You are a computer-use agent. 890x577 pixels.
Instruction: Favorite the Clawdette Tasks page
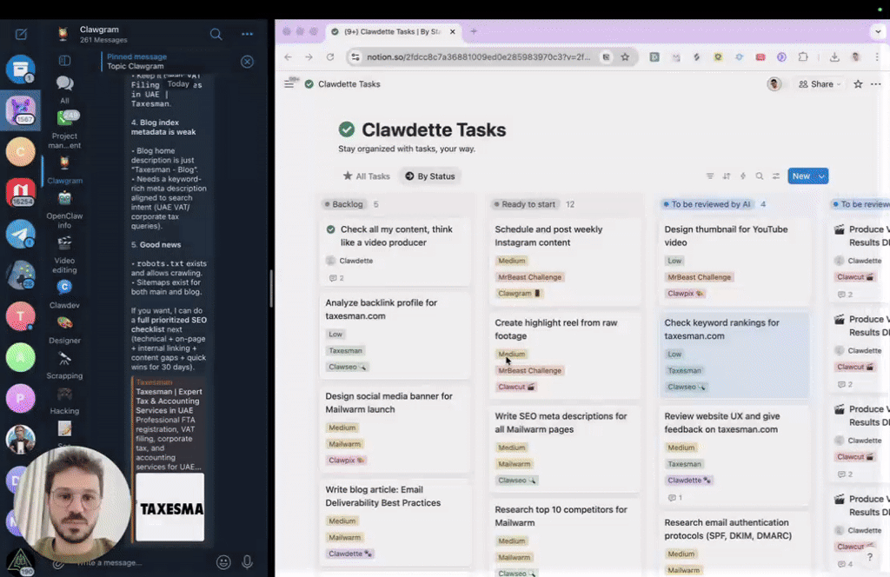(858, 84)
